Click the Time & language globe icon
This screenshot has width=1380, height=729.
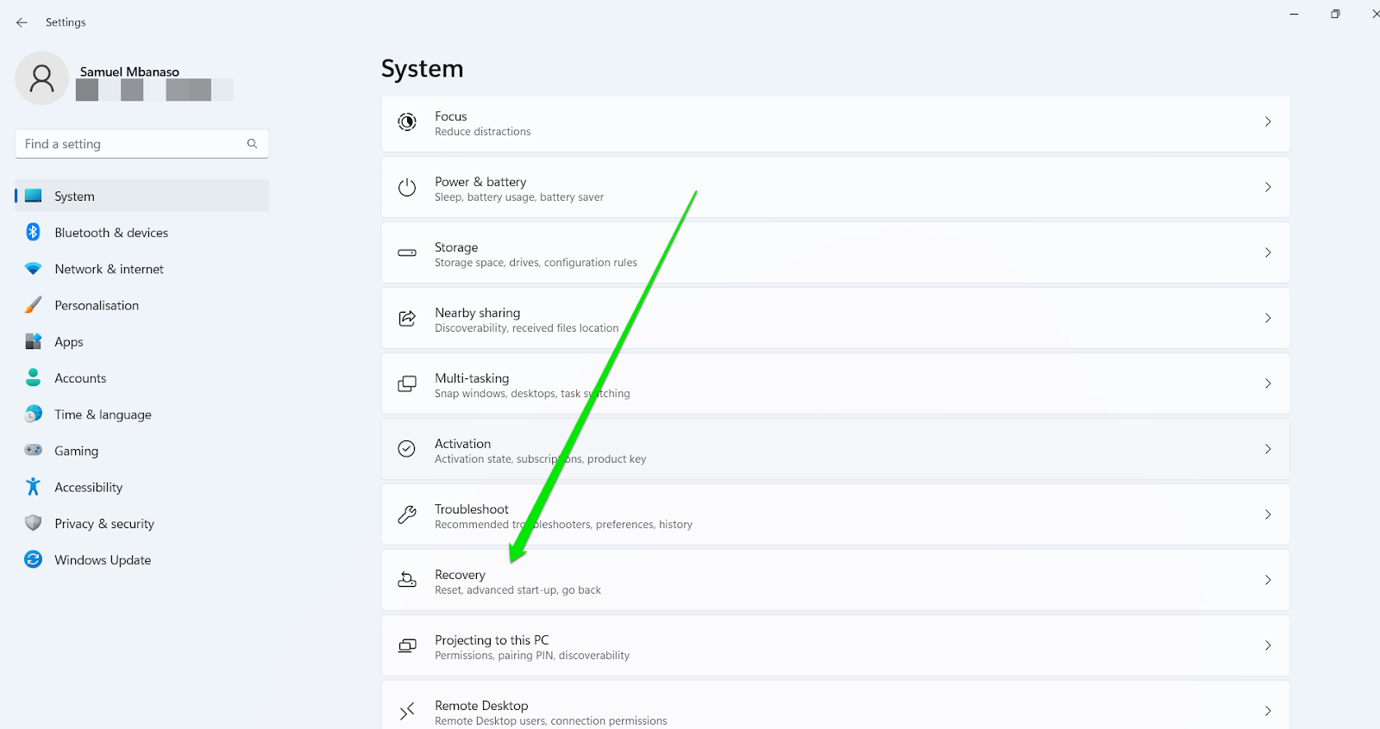34,414
